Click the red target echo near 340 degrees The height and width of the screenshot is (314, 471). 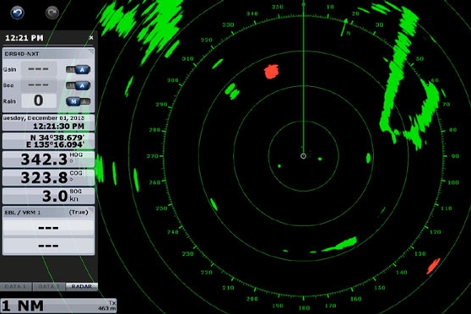point(271,72)
